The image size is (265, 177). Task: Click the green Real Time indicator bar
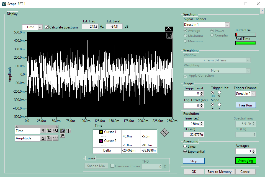pyautogui.click(x=246, y=43)
